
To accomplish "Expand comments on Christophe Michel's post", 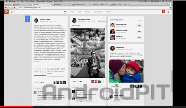I will (x=76, y=88).
